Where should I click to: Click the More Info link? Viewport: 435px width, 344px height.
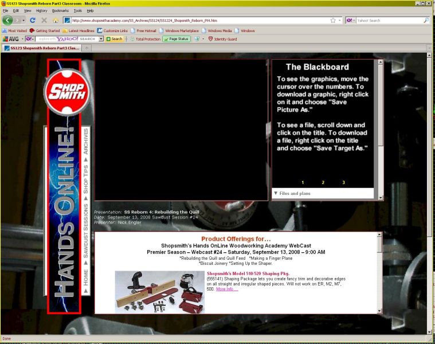point(227,289)
